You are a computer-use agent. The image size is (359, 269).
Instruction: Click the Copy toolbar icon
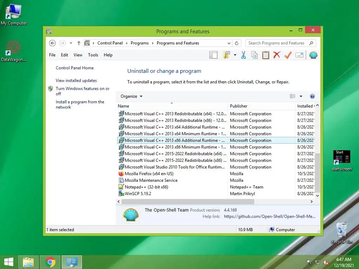255,55
